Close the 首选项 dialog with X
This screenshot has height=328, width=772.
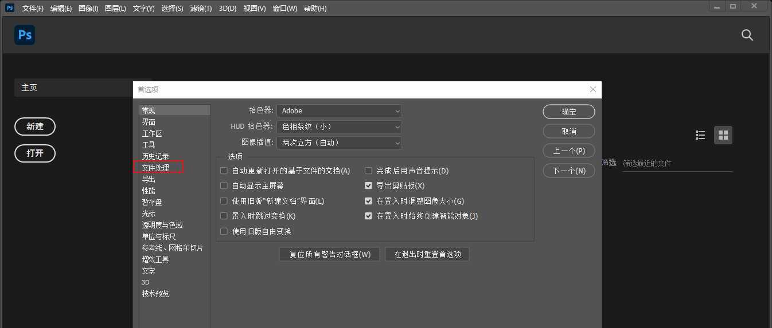592,89
